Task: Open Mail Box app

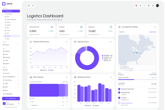Action: point(11,51)
